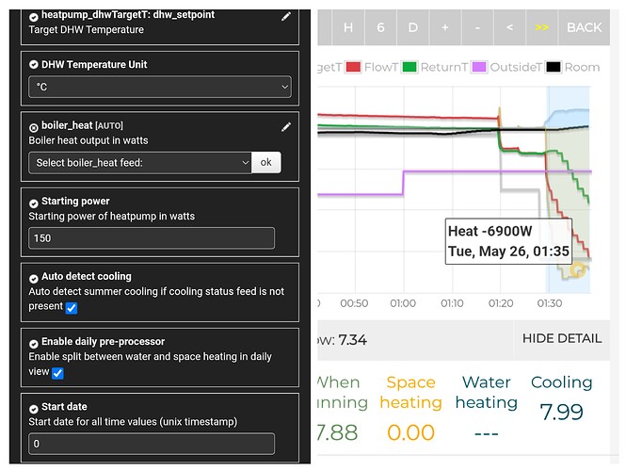626x471 pixels.
Task: Click the check icon beside Start date
Action: coord(34,409)
